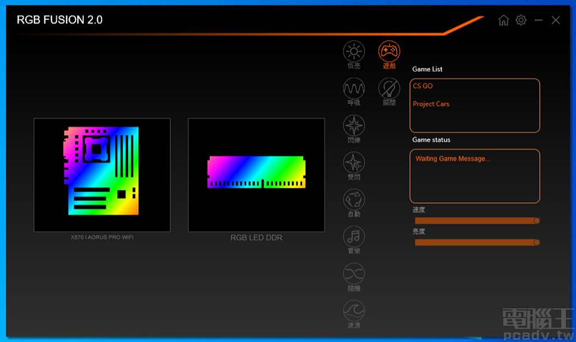Viewport: 576px width, 342px height.
Task: Select the 隨機 random color mode
Action: [x=354, y=275]
